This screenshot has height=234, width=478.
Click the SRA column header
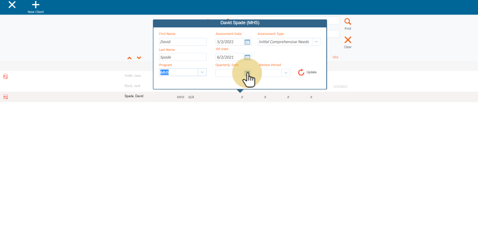coord(335,57)
